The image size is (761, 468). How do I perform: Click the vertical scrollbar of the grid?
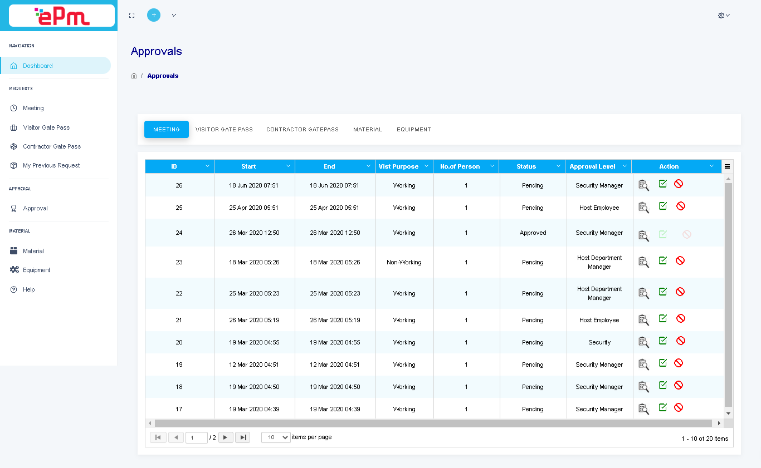[x=728, y=294]
